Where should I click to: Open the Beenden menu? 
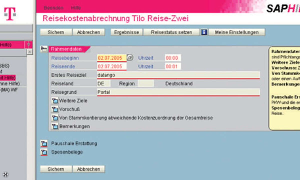[x=53, y=8]
